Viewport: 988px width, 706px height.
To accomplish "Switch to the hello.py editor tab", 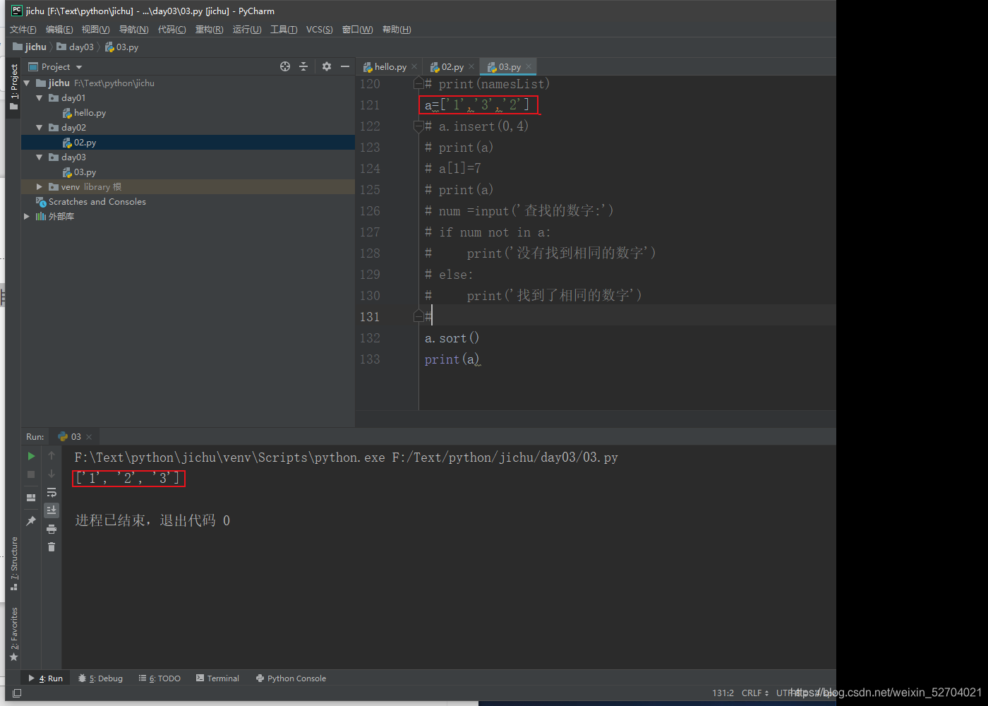I will 385,67.
